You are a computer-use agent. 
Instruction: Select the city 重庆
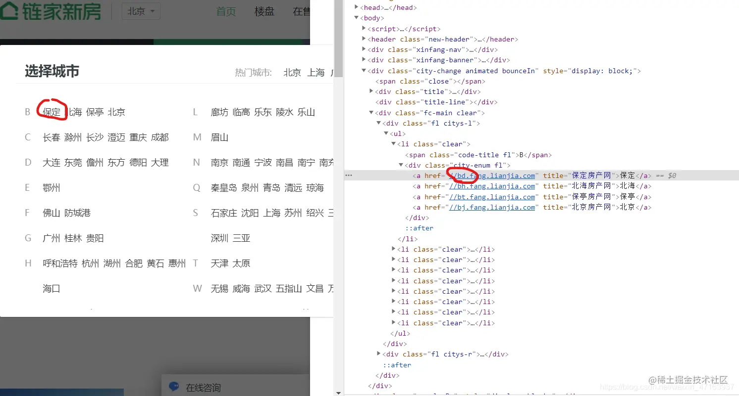(x=138, y=137)
